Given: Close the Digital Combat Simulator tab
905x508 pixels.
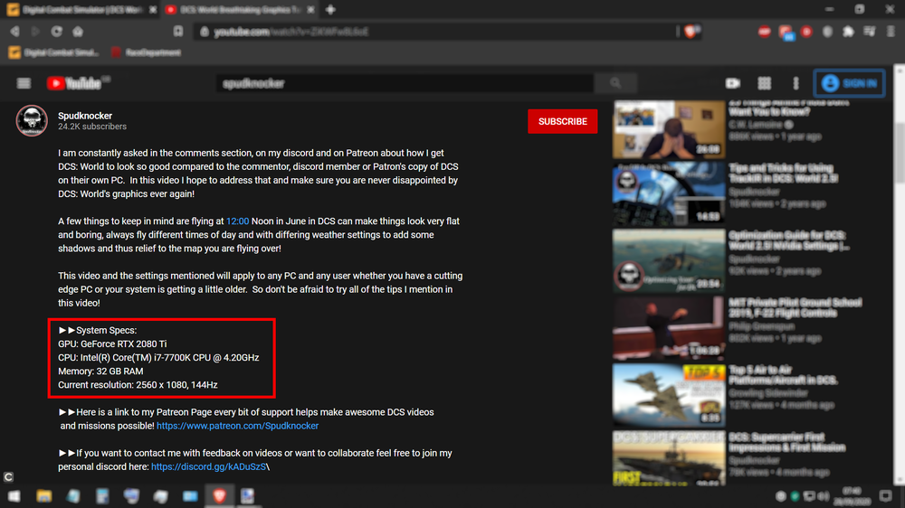Looking at the screenshot, I should pyautogui.click(x=152, y=10).
